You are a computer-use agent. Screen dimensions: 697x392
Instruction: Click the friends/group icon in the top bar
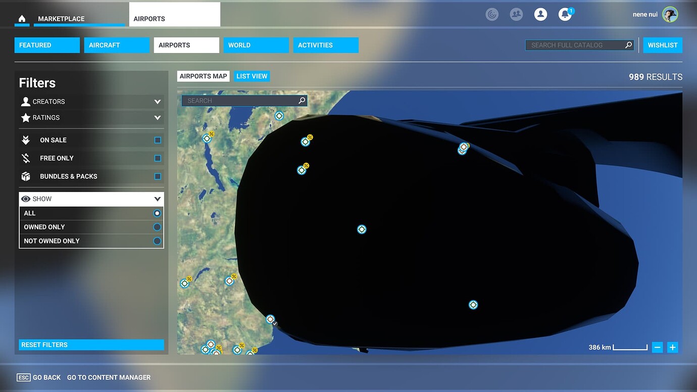click(516, 14)
